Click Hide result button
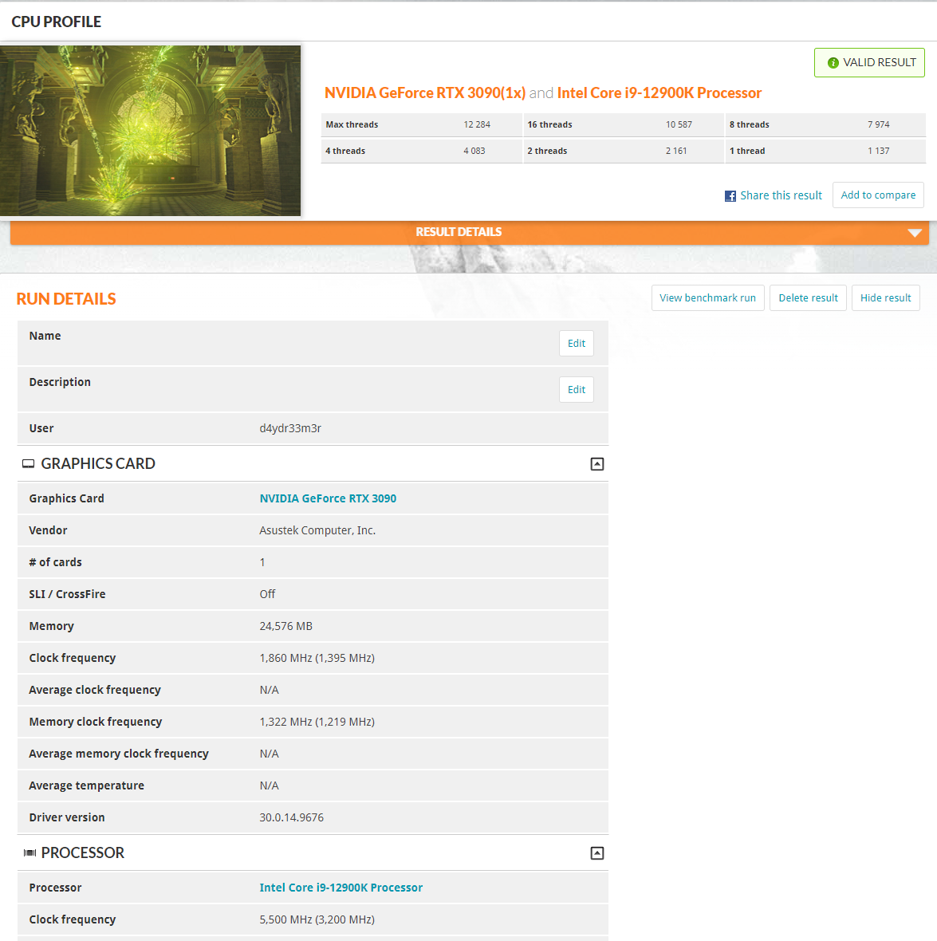 pyautogui.click(x=885, y=297)
